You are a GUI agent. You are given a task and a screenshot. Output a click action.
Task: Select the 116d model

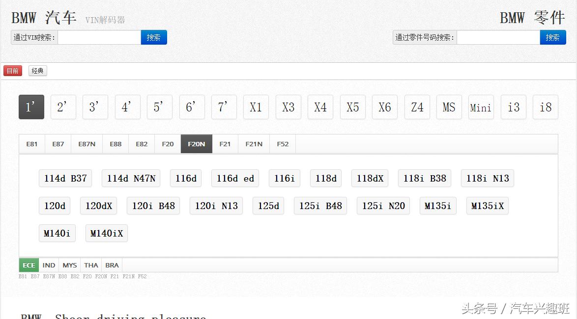pyautogui.click(x=186, y=178)
